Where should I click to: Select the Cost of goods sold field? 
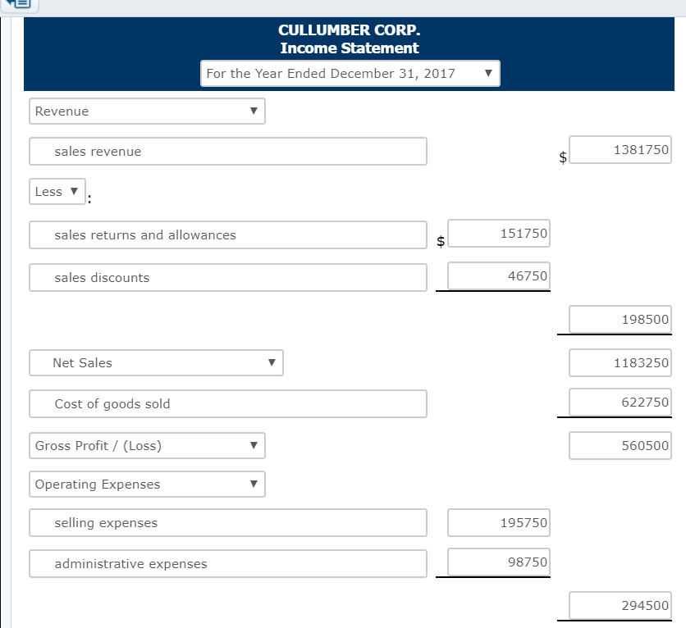[228, 404]
